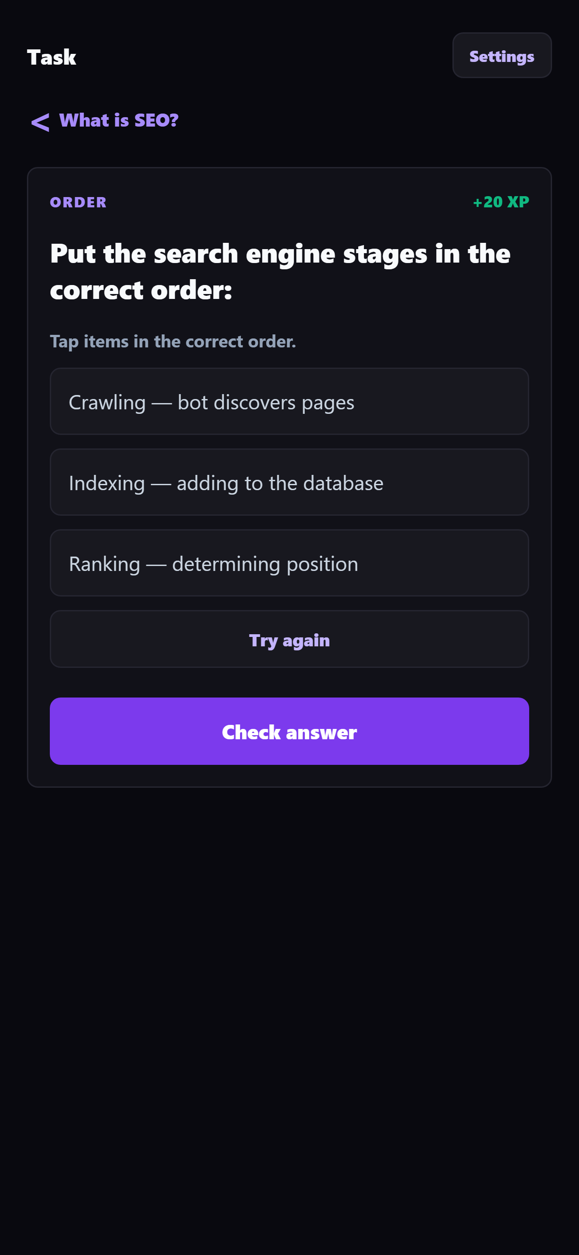Go back to What is SEO? lesson

click(x=118, y=120)
